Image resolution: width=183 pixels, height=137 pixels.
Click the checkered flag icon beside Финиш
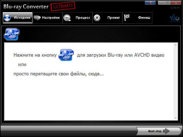click(127, 18)
